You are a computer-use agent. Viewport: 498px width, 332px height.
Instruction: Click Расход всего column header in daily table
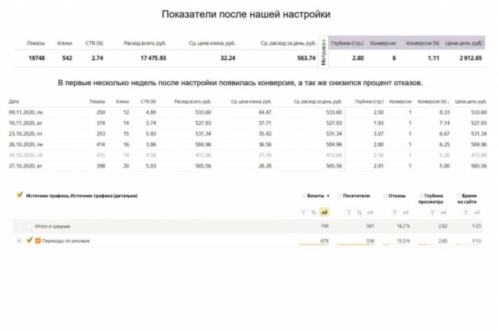click(x=192, y=102)
